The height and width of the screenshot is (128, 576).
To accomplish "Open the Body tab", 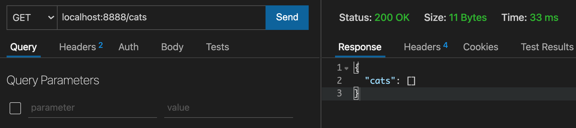I will click(x=172, y=47).
